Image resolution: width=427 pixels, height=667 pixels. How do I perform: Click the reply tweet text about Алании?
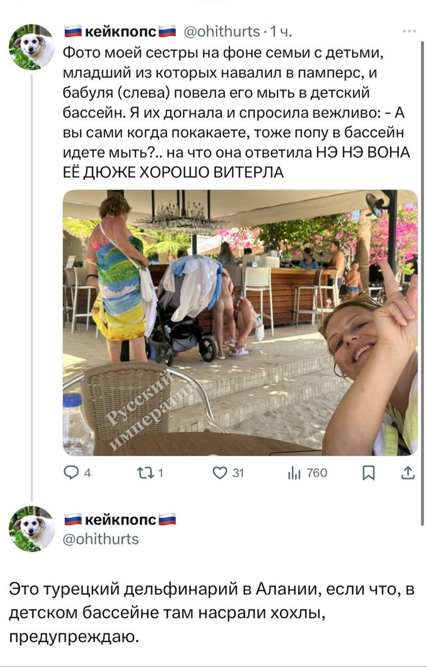pyautogui.click(x=212, y=613)
